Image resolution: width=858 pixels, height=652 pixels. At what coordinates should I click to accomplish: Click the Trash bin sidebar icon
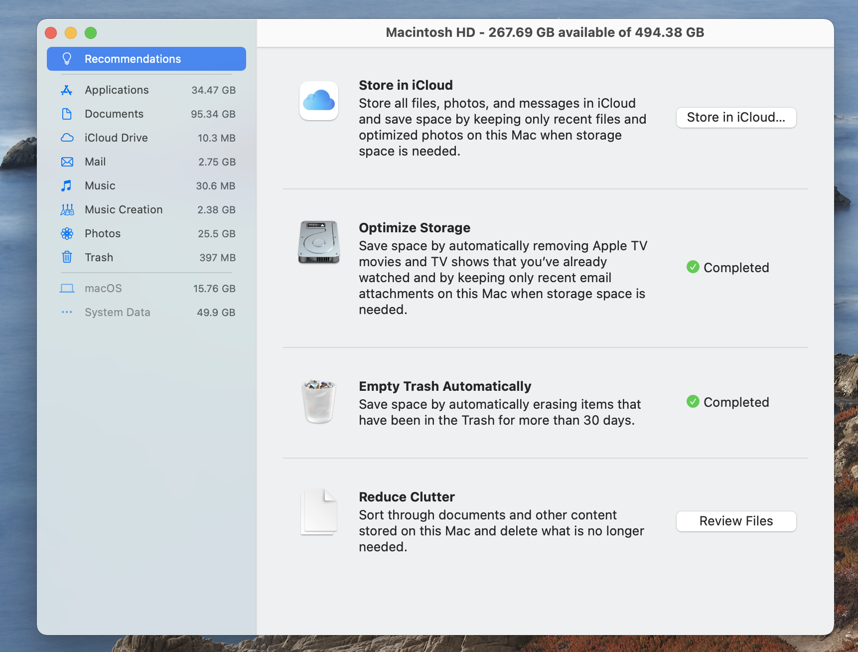[x=67, y=257]
